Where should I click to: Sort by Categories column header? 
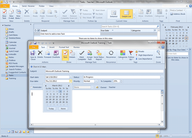[142, 30]
